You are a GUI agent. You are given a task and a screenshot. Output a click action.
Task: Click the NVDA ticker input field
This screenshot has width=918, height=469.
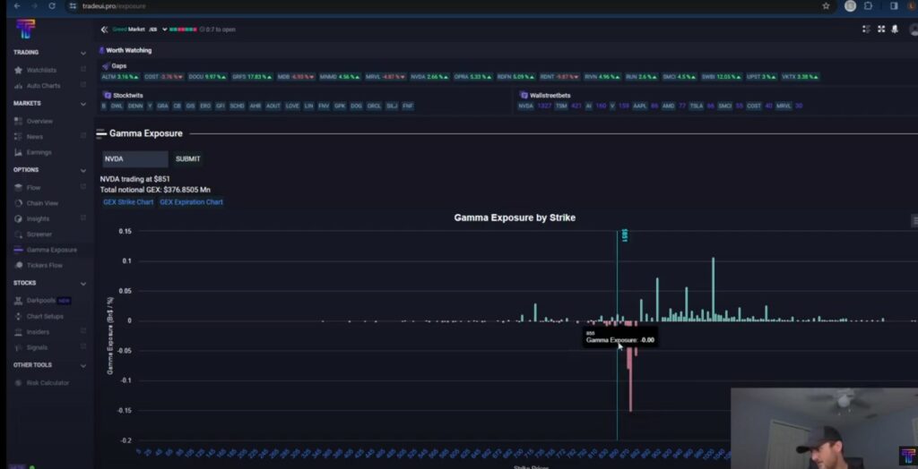tap(135, 159)
